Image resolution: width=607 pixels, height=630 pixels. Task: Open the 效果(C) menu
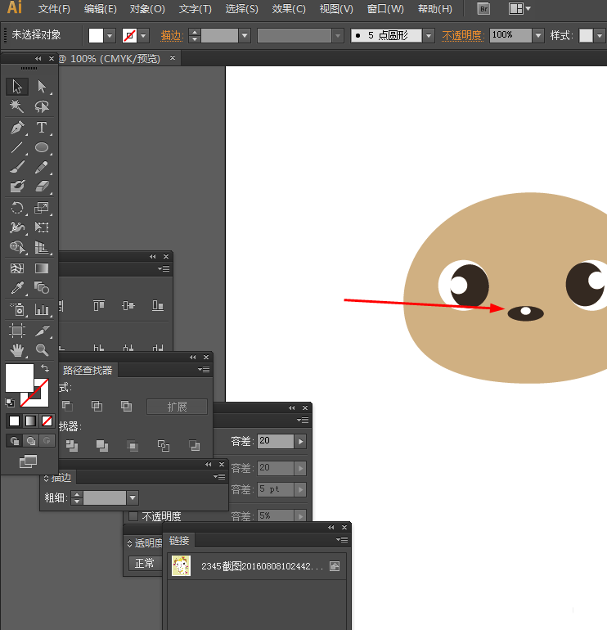pyautogui.click(x=289, y=9)
